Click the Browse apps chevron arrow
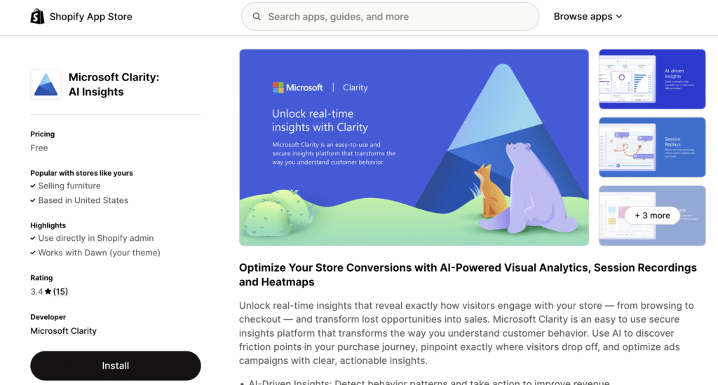718x385 pixels. tap(619, 17)
